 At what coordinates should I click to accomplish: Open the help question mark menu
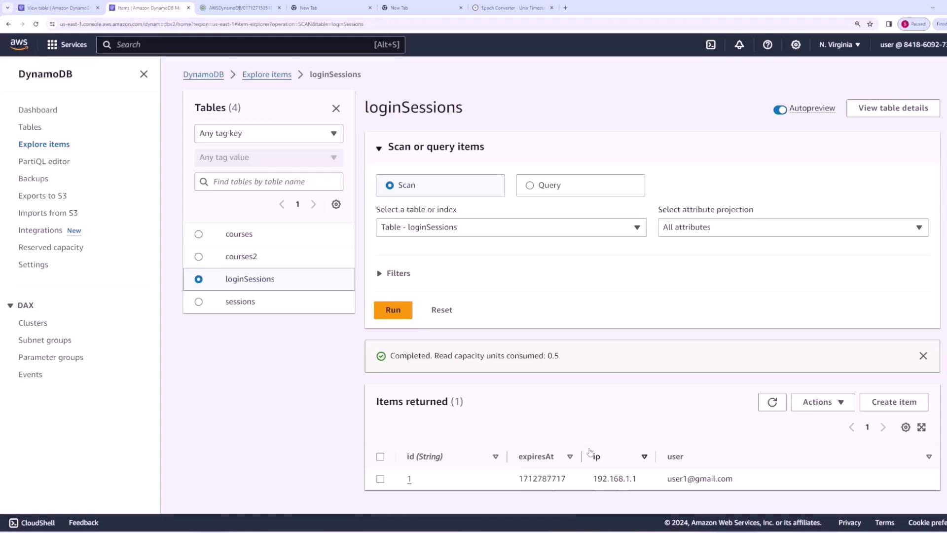[767, 44]
